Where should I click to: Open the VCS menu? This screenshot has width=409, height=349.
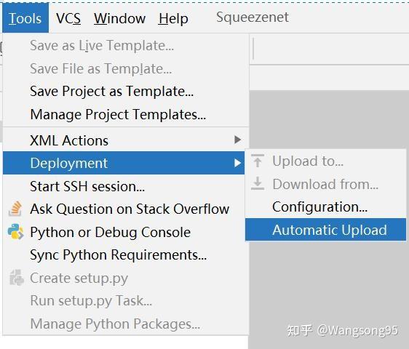68,18
